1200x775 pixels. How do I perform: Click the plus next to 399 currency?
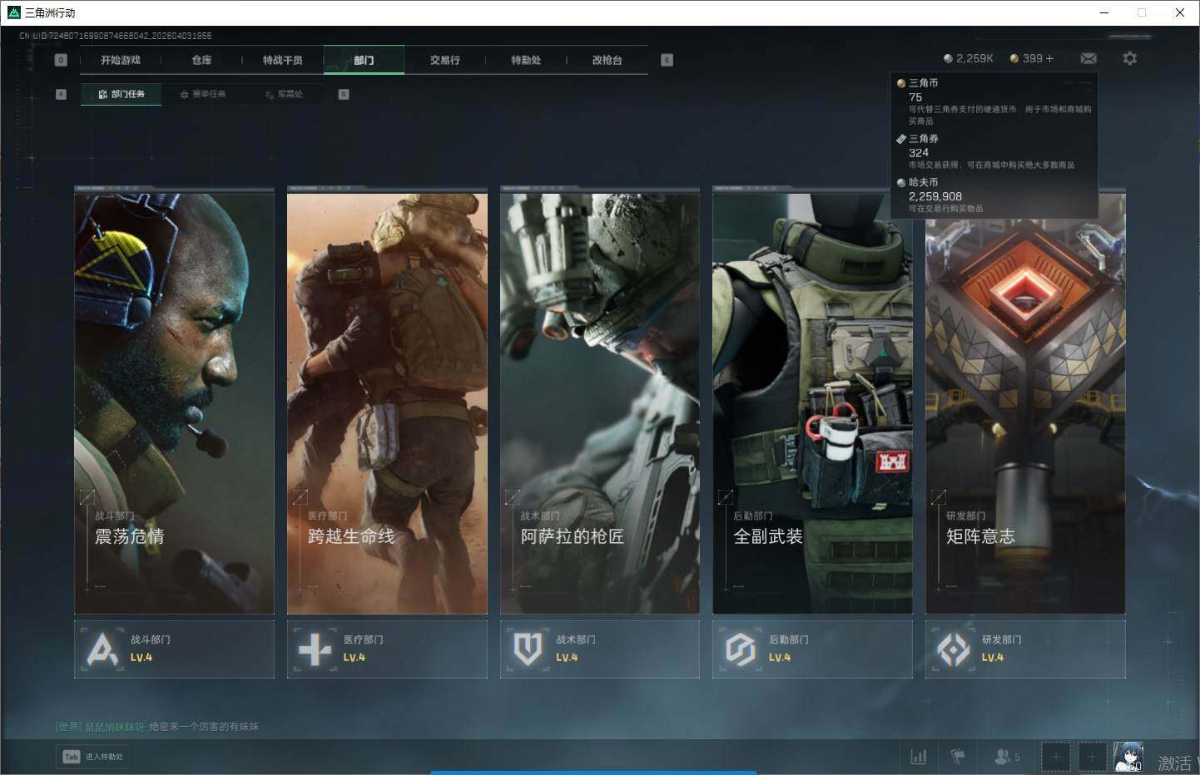pyautogui.click(x=1049, y=58)
